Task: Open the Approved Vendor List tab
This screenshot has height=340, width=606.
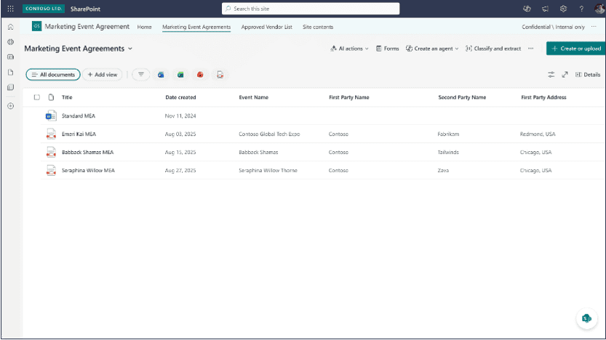Action: [267, 27]
